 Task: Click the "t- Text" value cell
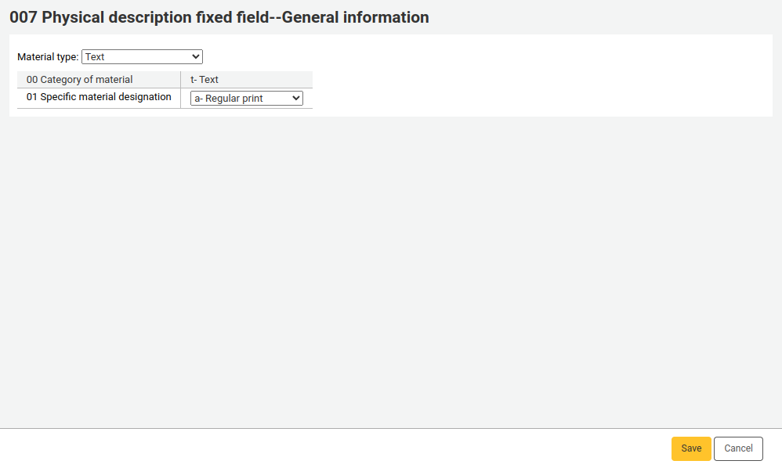point(205,80)
